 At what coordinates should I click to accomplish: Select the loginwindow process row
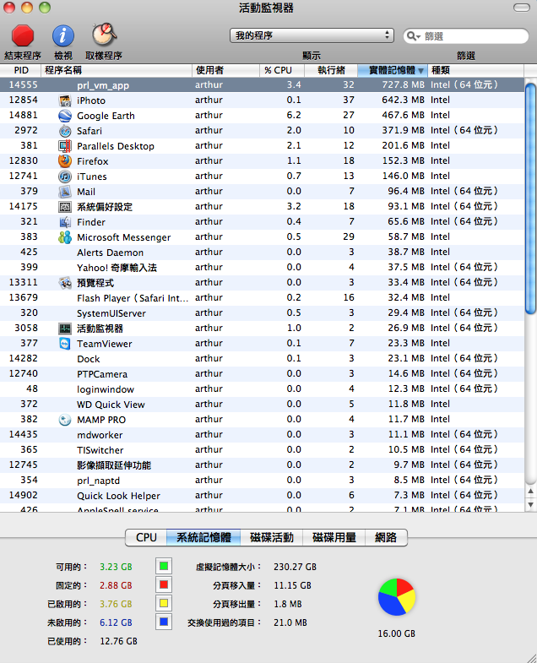(262, 389)
